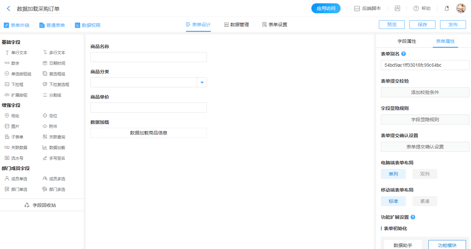The height and width of the screenshot is (249, 471).
Task: Expand the 商品分类 dropdown arrow
Action: point(202,82)
